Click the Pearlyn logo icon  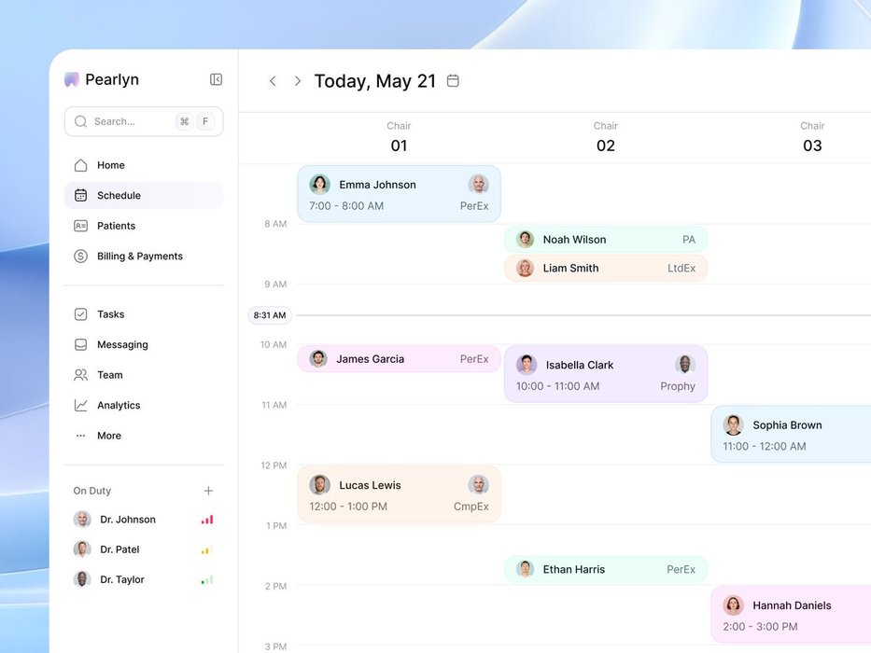point(72,79)
